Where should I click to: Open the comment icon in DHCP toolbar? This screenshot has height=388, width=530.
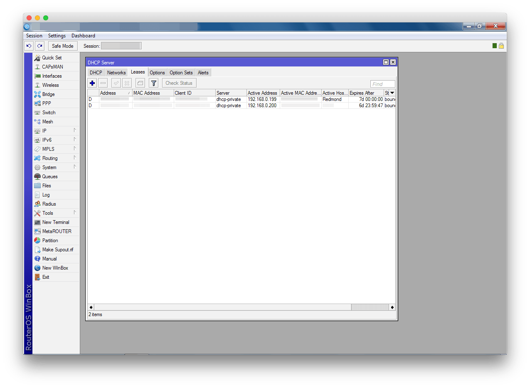(x=140, y=83)
